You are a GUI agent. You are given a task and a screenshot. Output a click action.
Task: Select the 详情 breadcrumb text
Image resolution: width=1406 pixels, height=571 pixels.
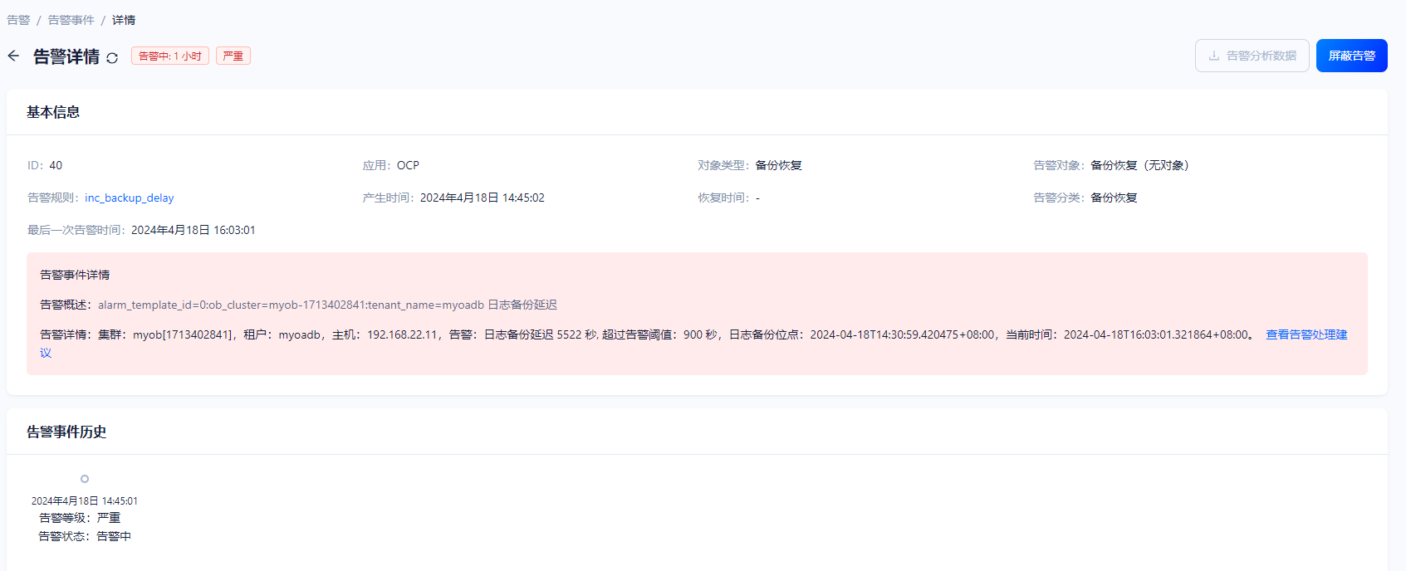124,20
